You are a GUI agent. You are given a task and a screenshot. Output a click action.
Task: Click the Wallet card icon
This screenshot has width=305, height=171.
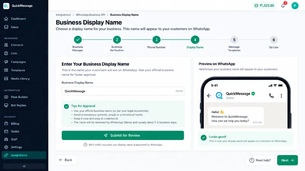pyautogui.click(x=6, y=131)
